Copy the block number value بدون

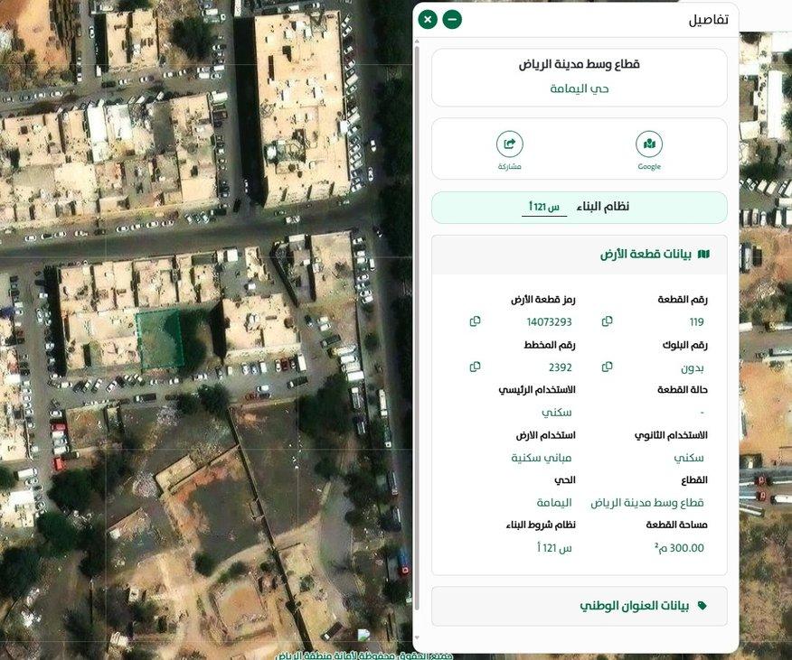pos(607,367)
